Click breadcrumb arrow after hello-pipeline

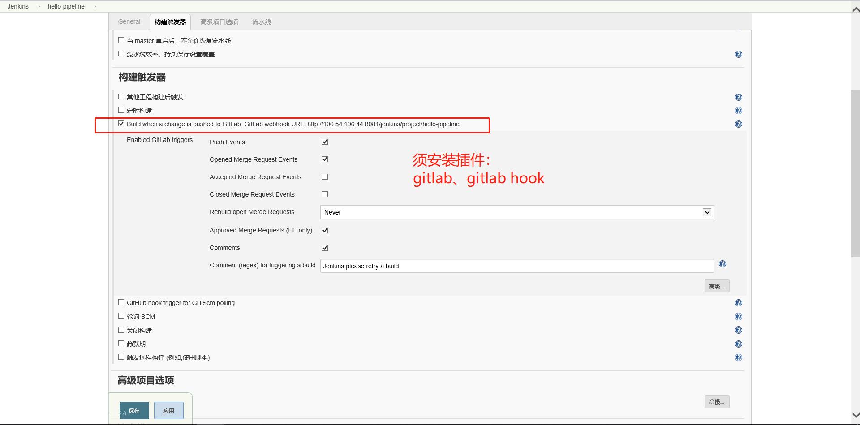click(95, 6)
